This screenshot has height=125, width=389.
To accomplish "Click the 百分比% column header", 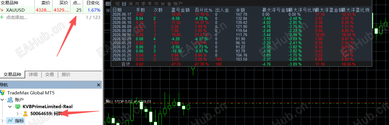I will click(204, 10).
